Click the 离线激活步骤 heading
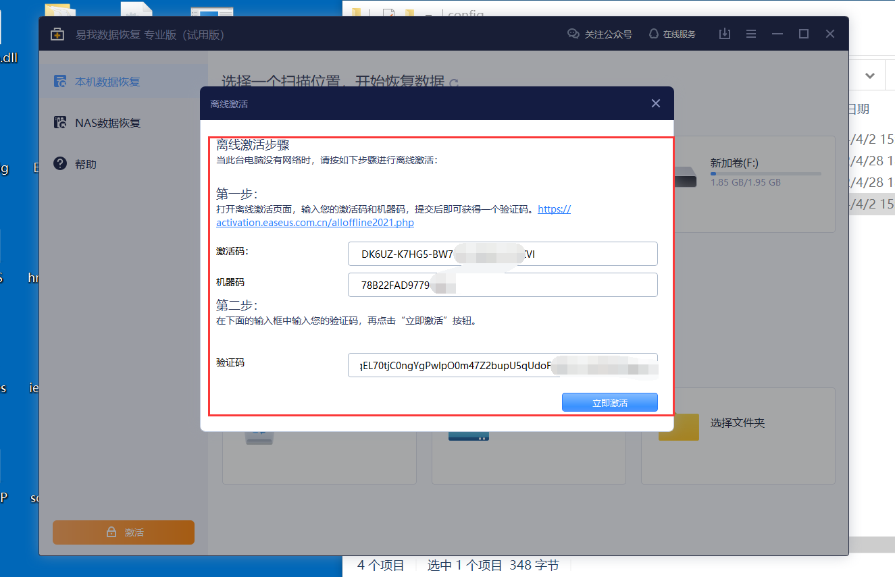This screenshot has height=577, width=895. [253, 145]
